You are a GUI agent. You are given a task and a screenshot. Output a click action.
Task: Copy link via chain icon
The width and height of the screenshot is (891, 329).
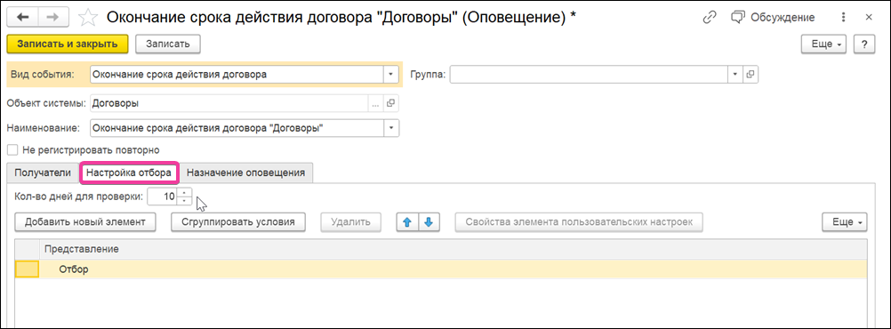[x=710, y=18]
